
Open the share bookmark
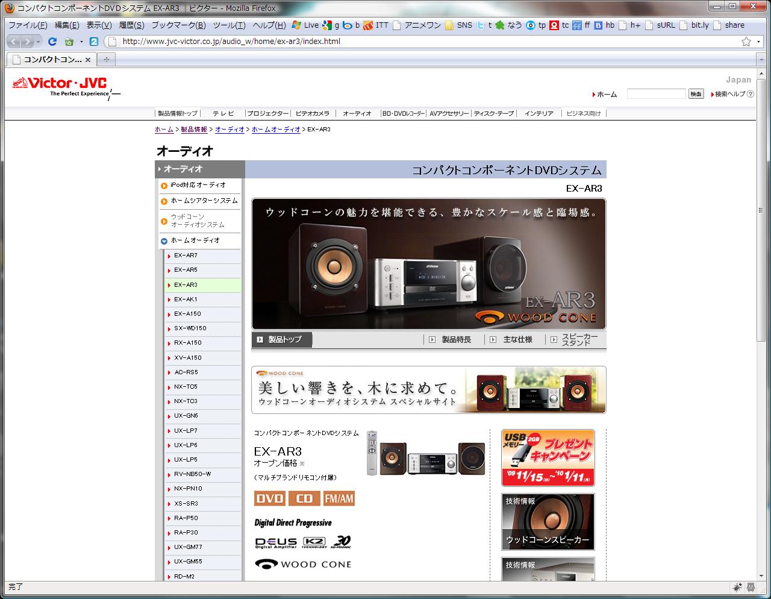click(x=729, y=25)
